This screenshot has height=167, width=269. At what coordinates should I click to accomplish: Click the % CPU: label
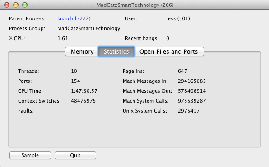point(17,38)
